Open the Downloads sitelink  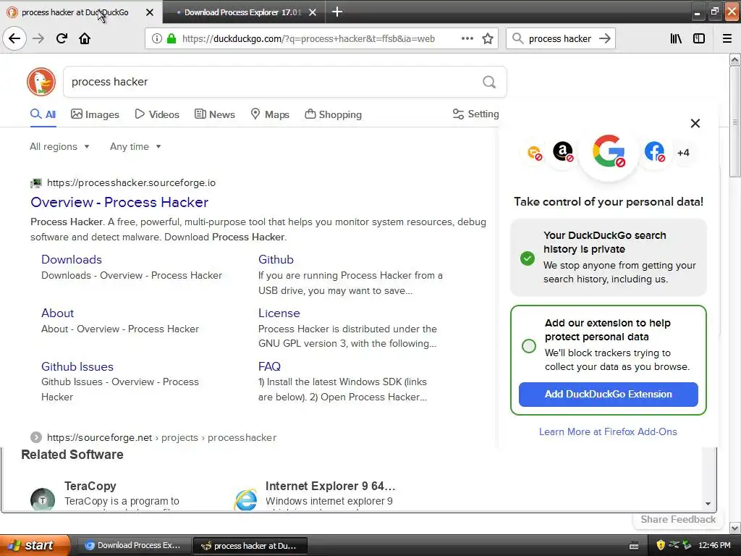click(72, 259)
